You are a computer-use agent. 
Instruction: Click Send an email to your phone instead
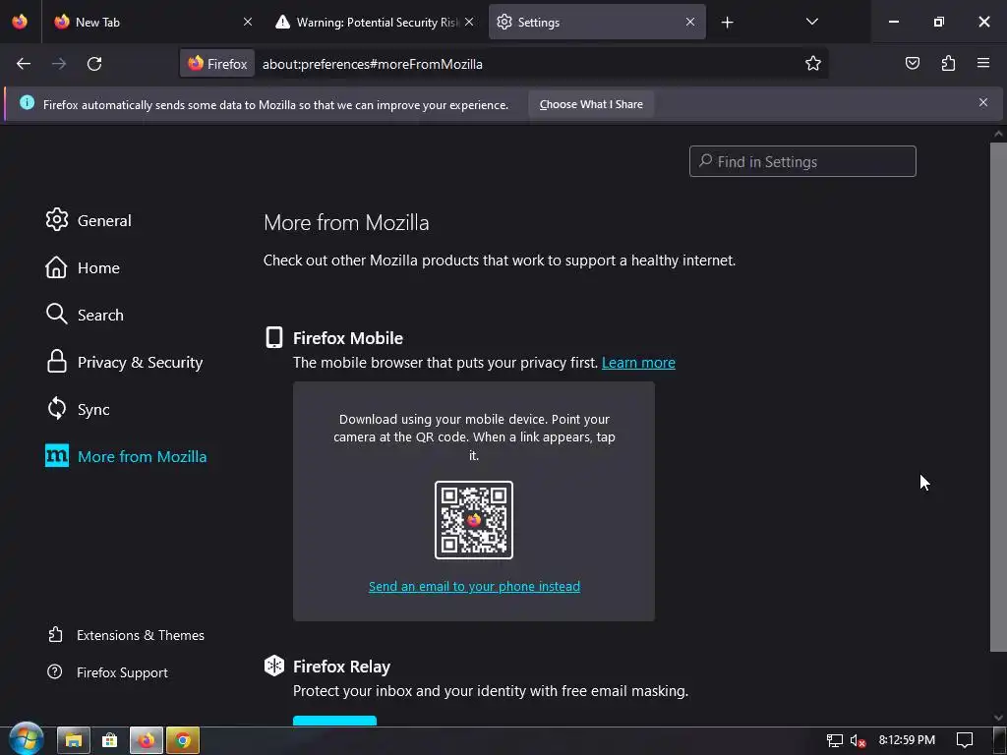click(474, 586)
